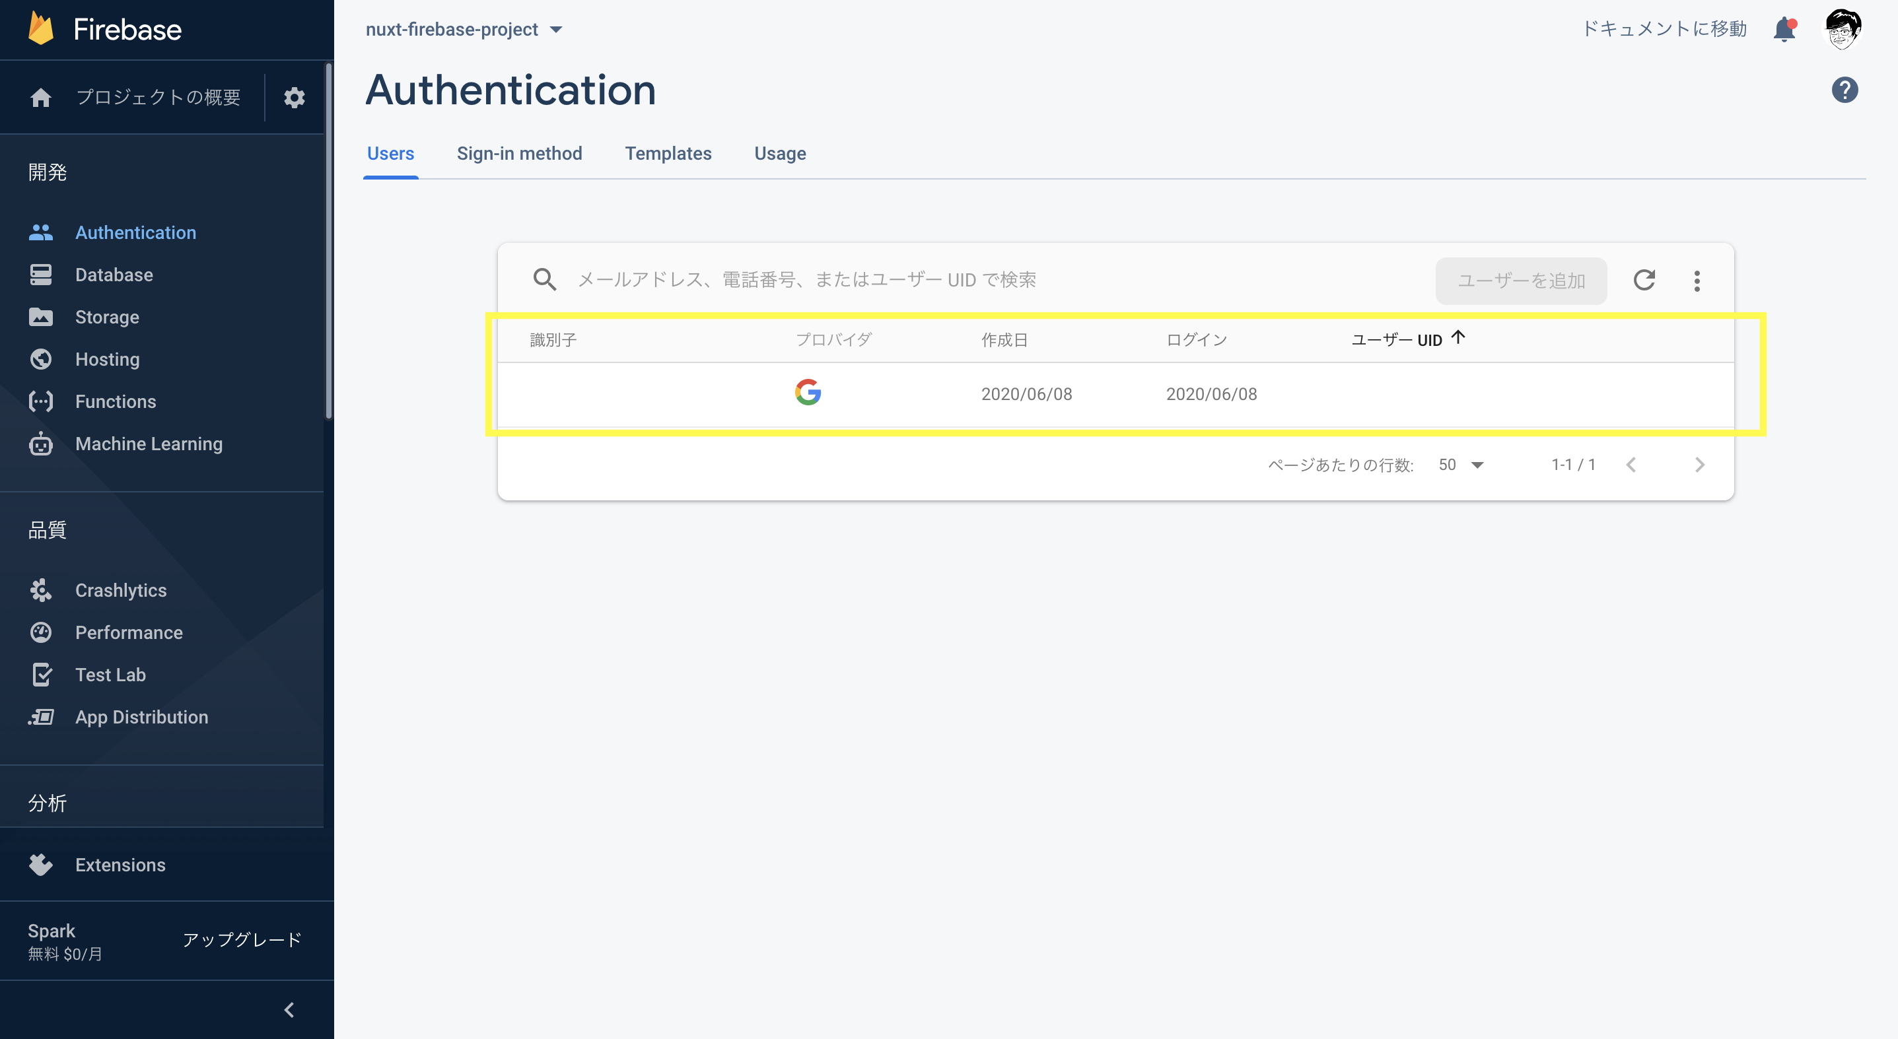This screenshot has height=1039, width=1898.
Task: Open notifications bell icon
Action: [1784, 30]
